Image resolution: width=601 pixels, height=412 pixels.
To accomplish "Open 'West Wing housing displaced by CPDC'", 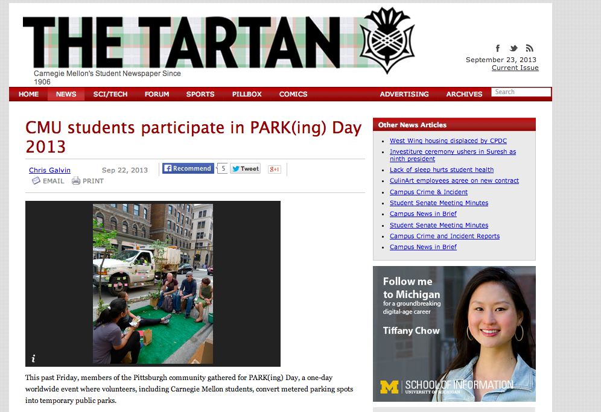I will click(x=448, y=141).
